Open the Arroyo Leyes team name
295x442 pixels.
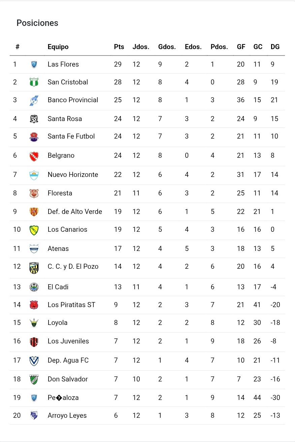click(x=67, y=415)
